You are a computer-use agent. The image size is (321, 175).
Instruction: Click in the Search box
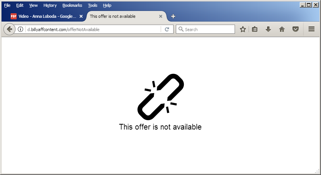pyautogui.click(x=205, y=29)
